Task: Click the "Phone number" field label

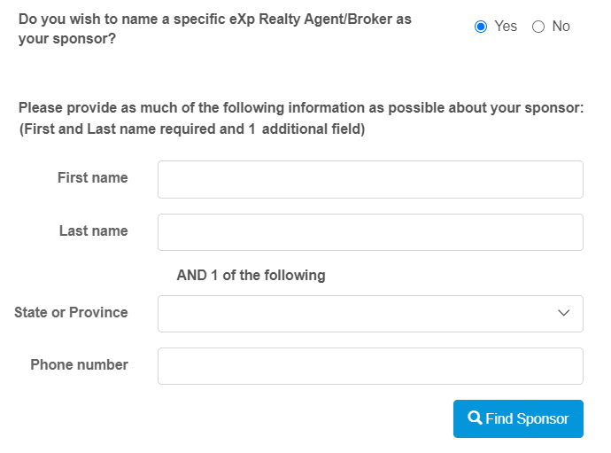Action: 79,365
